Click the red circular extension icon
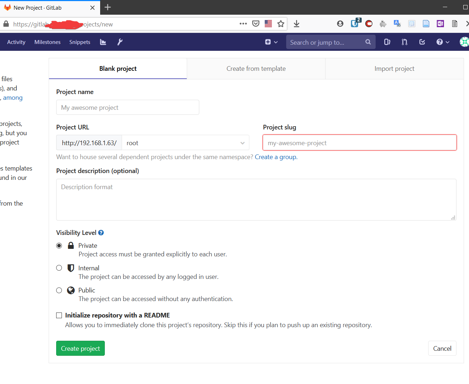The height and width of the screenshot is (384, 469). click(369, 24)
